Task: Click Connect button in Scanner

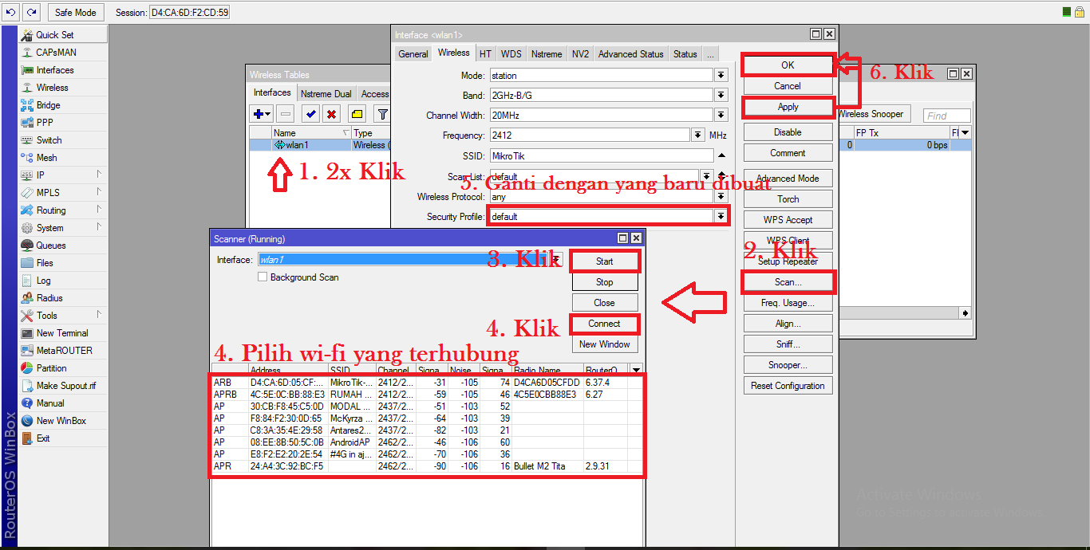Action: tap(605, 324)
